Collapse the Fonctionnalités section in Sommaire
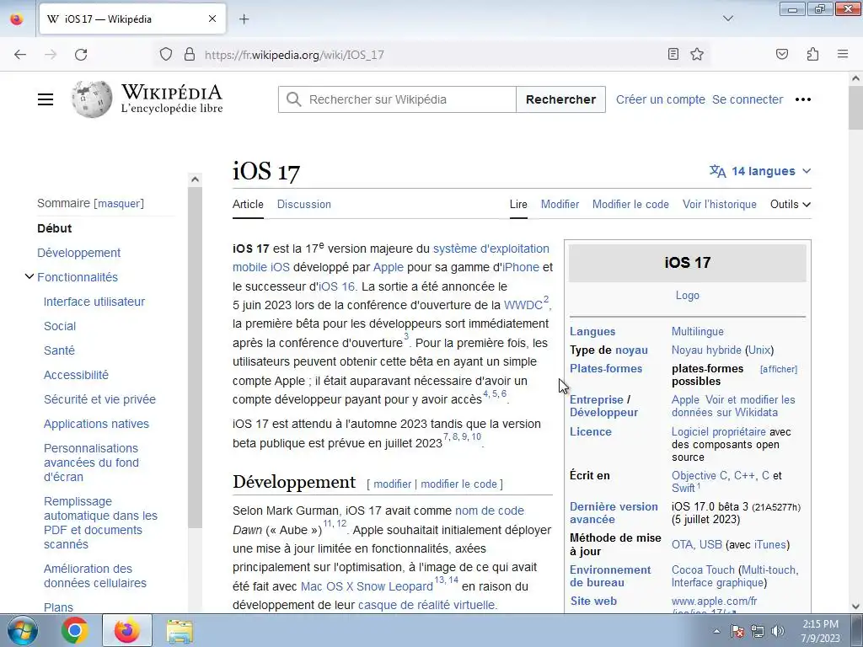The image size is (863, 647). pos(29,276)
